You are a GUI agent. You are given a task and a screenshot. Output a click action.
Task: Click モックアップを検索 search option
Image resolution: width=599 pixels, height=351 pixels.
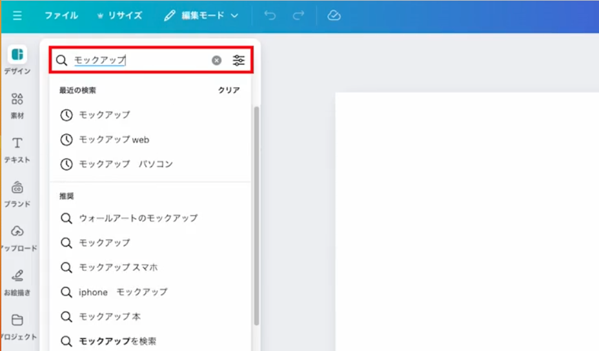pyautogui.click(x=150, y=341)
